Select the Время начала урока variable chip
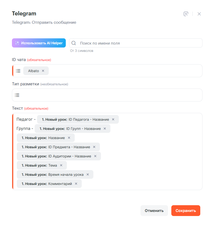 [53, 174]
